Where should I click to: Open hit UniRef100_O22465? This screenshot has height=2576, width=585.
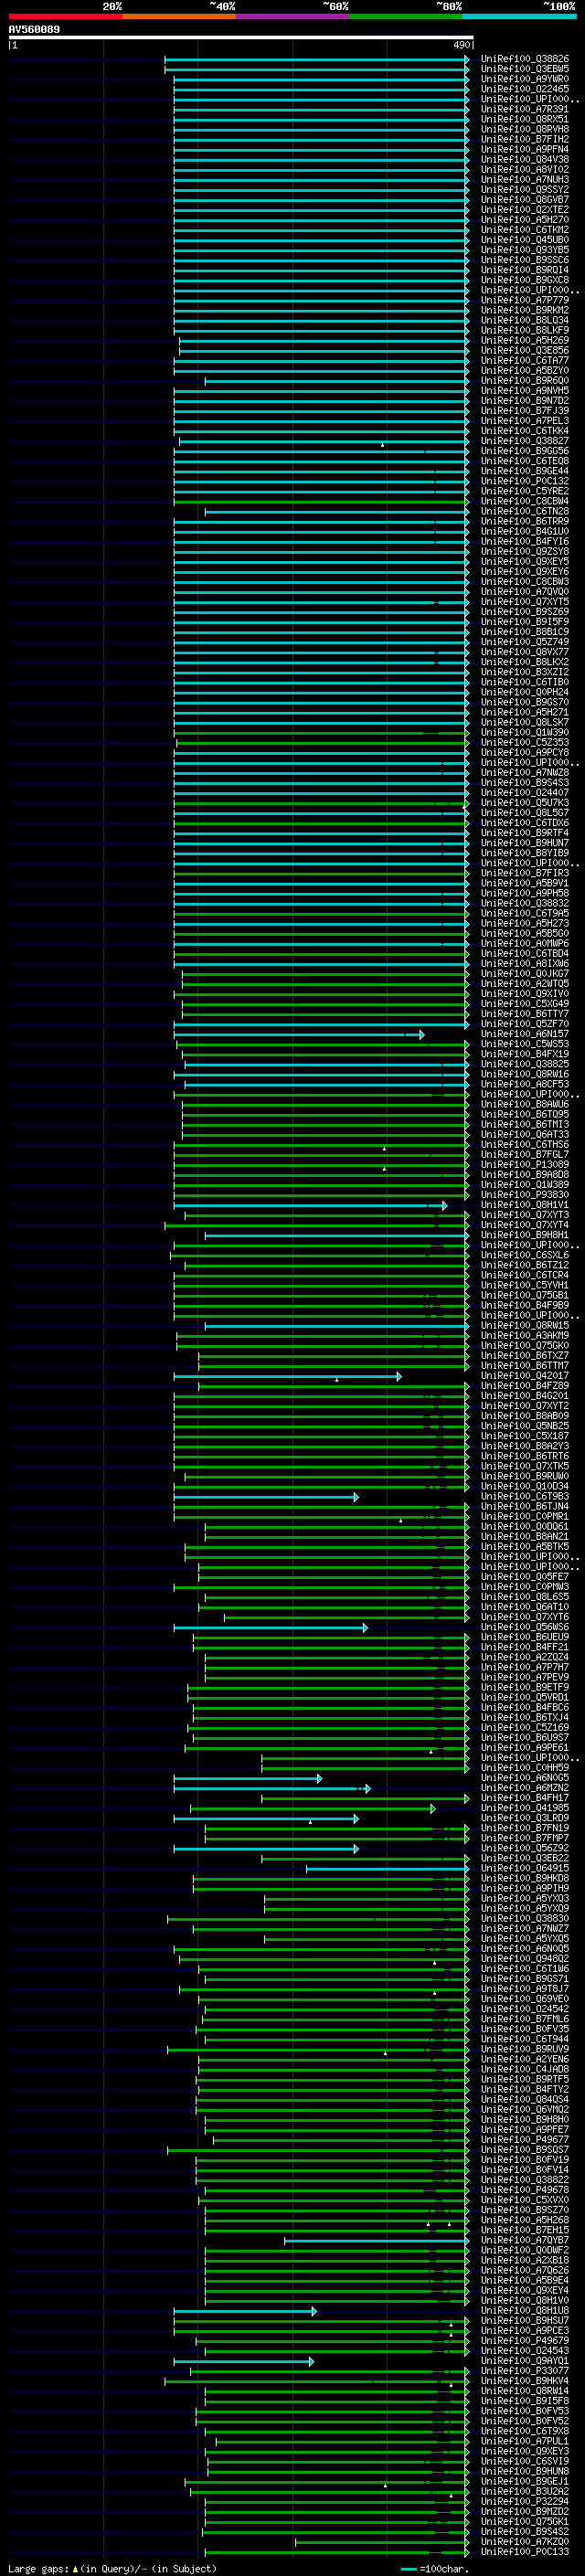[525, 89]
